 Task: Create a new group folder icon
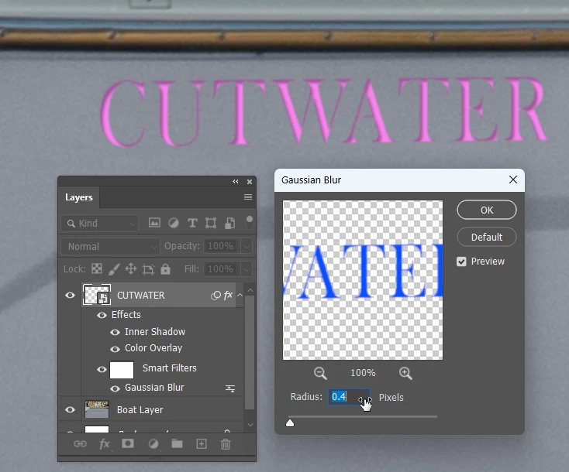[177, 443]
